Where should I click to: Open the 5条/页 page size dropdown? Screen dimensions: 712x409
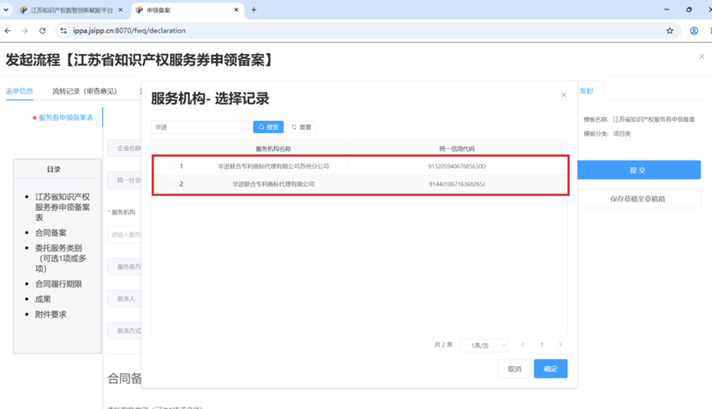pos(484,346)
